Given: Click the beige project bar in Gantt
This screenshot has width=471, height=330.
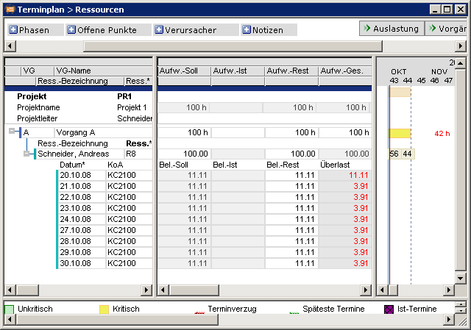Looking at the screenshot, I should tap(400, 92).
